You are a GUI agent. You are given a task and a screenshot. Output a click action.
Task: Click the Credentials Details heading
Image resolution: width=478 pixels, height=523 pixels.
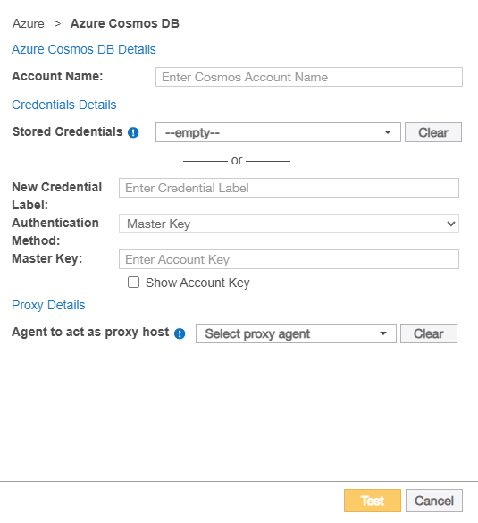64,105
